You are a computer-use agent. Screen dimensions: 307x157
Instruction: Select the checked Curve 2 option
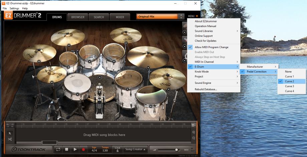click(x=292, y=82)
